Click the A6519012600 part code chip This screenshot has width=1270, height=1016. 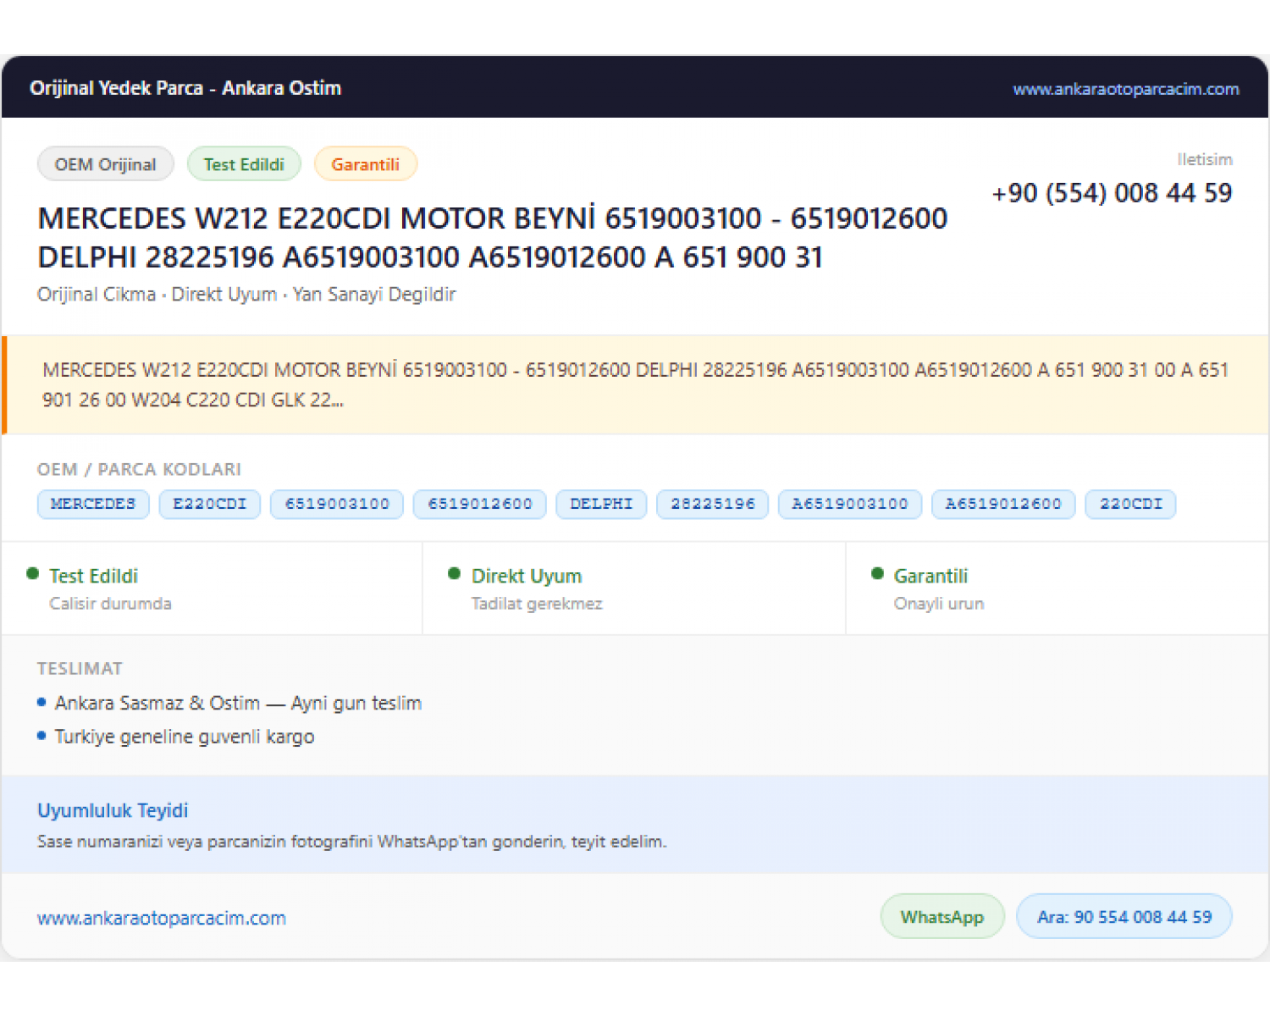click(x=1003, y=504)
